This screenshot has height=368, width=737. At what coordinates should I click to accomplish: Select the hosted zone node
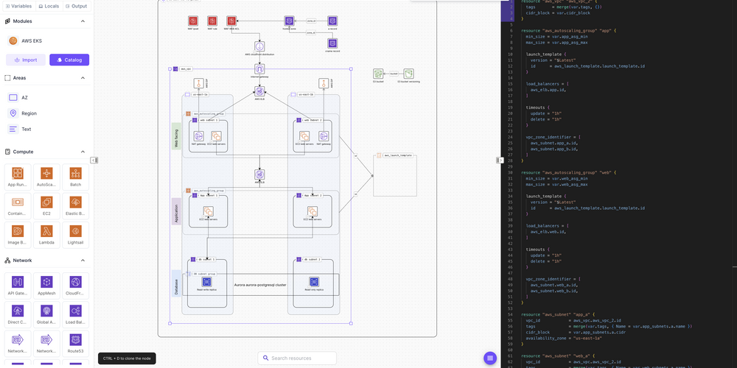tap(289, 23)
